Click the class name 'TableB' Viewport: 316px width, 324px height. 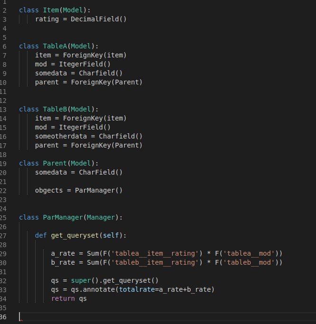(x=55, y=109)
